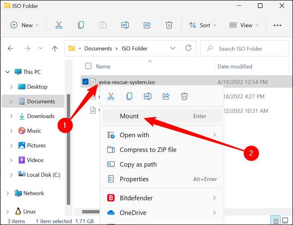Expand the address bar history dropdown

(173, 48)
